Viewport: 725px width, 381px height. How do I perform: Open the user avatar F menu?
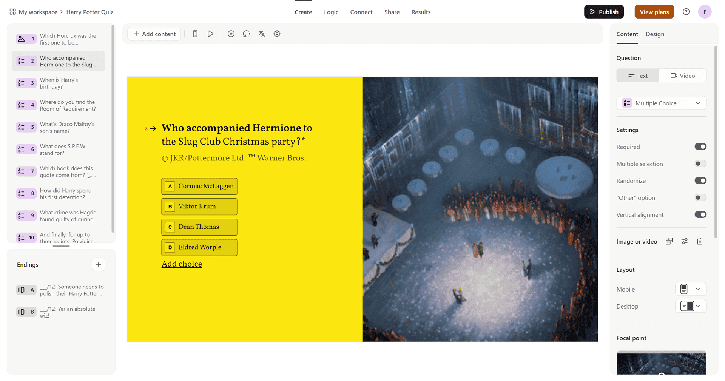[x=705, y=12]
